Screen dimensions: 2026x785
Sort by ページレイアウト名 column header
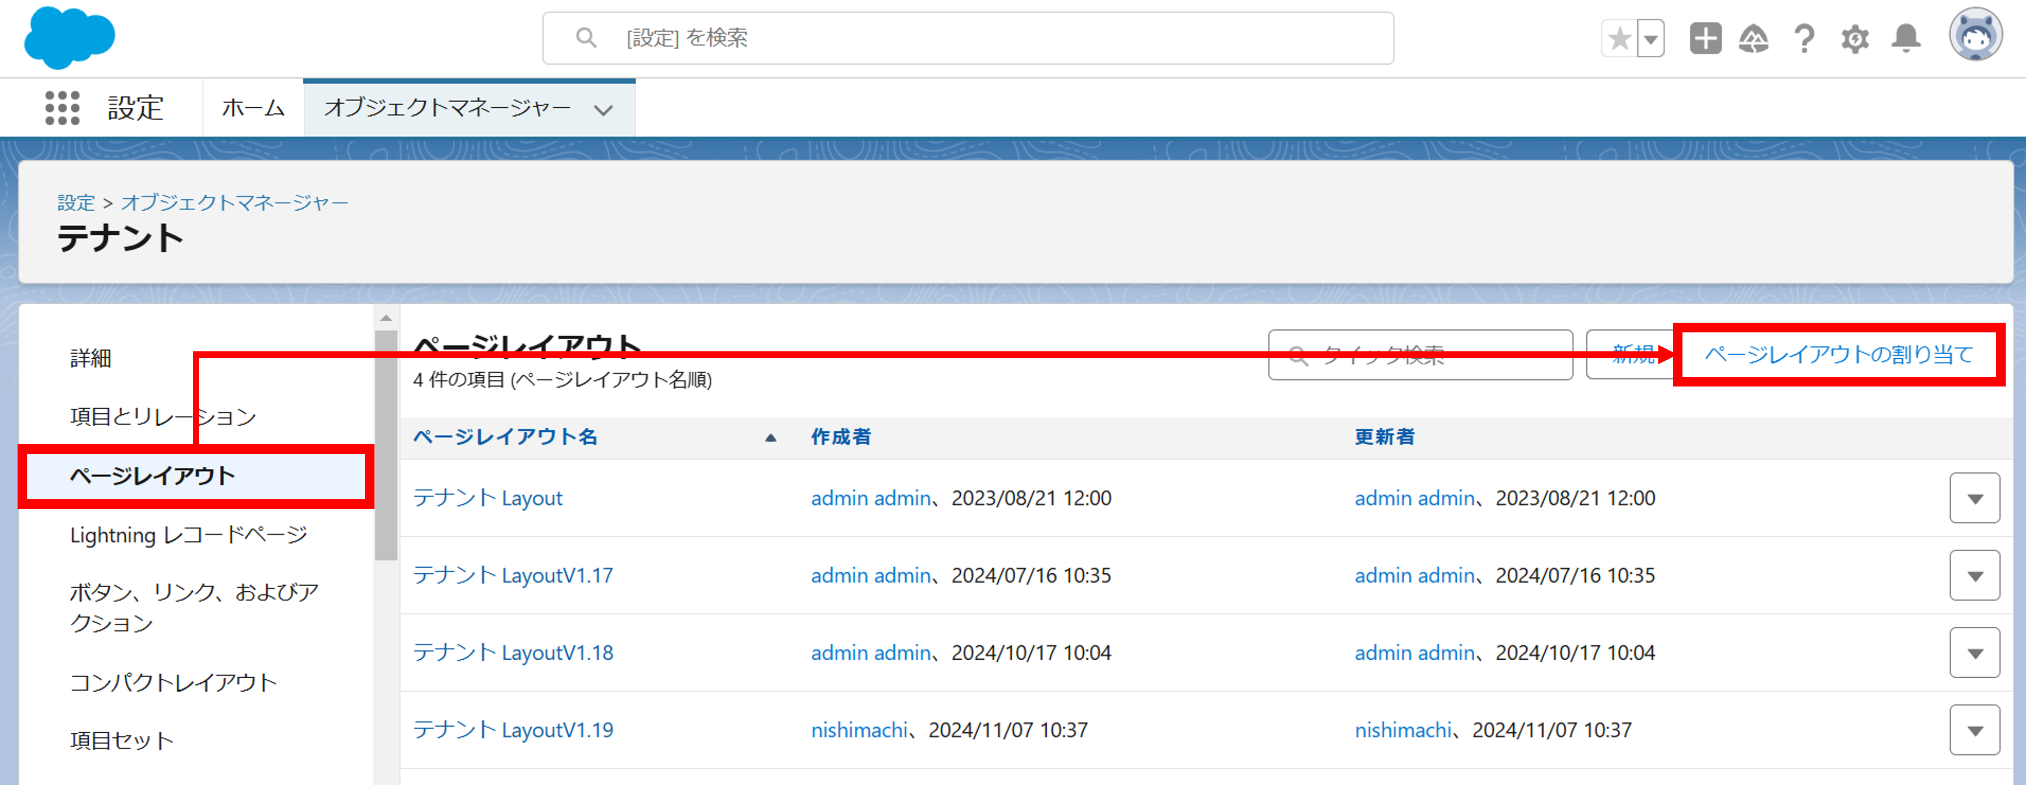506,436
